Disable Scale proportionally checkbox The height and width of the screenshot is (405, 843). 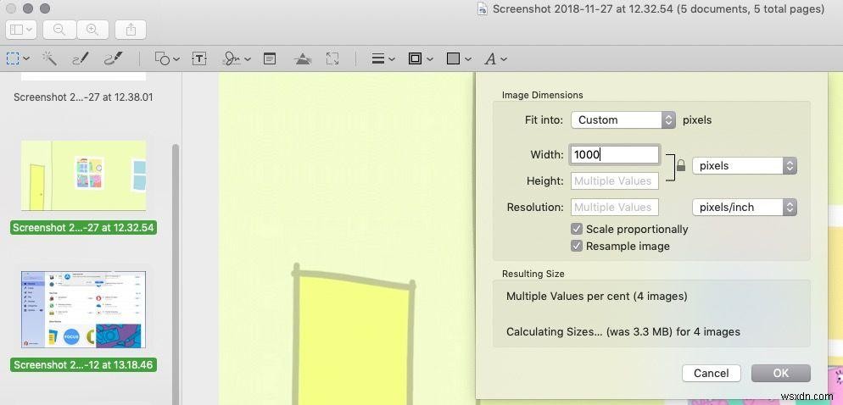point(577,230)
